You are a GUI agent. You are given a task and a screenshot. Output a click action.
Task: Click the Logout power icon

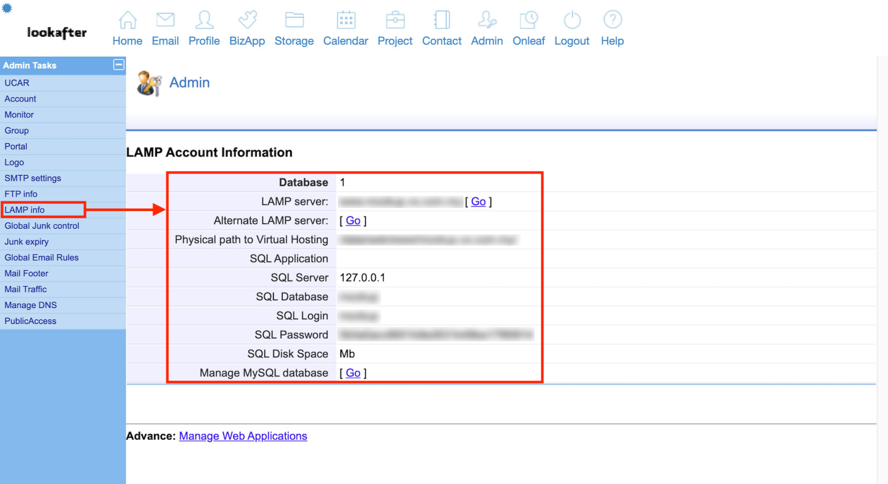pos(572,20)
